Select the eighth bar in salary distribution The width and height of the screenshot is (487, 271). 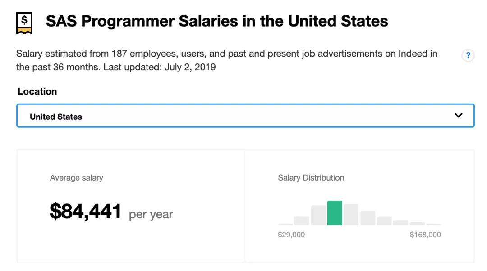[x=400, y=223]
